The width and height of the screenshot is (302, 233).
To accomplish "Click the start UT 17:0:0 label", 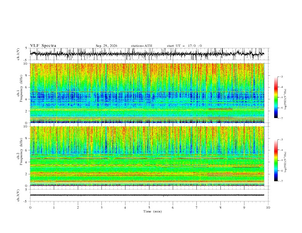I will (x=184, y=46).
